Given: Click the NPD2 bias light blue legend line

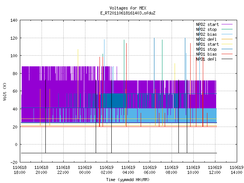Looking at the screenshot, I should tap(227, 34).
